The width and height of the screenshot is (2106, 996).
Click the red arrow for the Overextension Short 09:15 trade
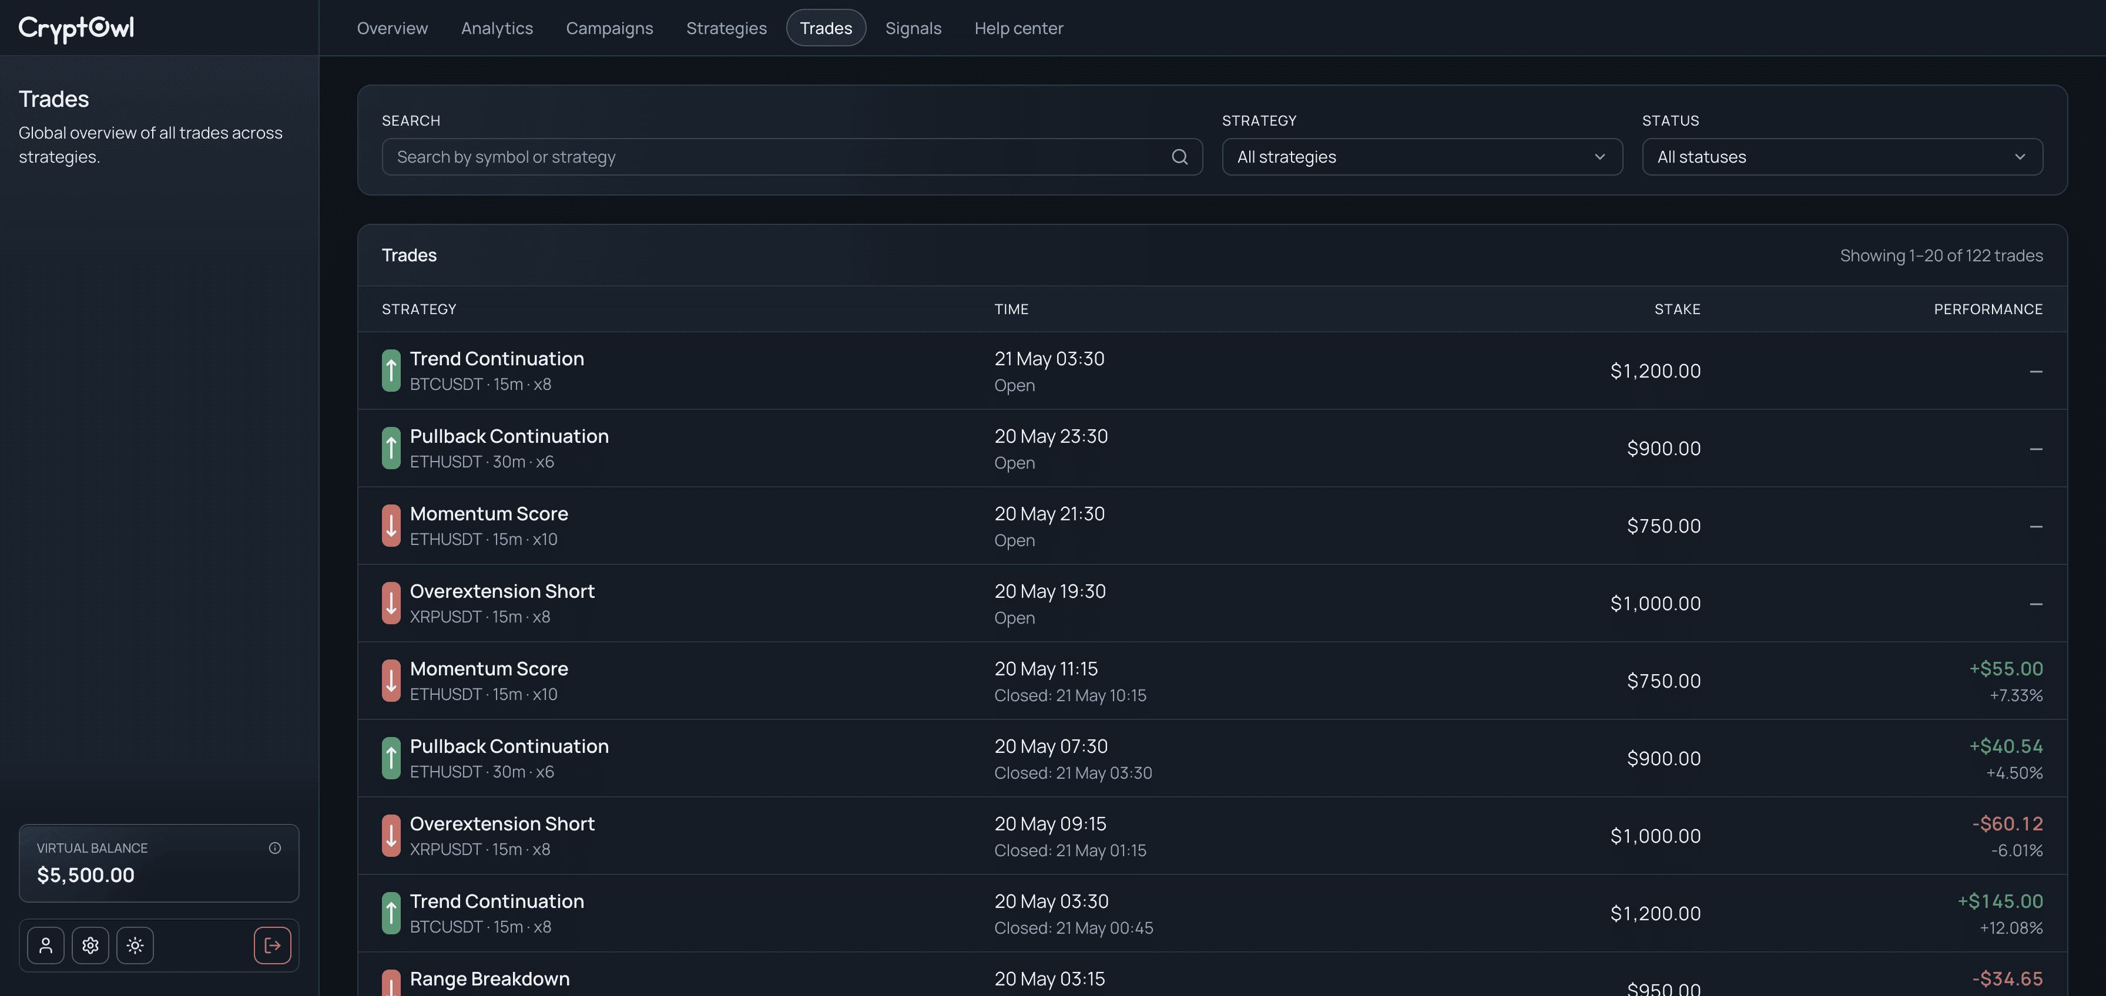pos(391,837)
